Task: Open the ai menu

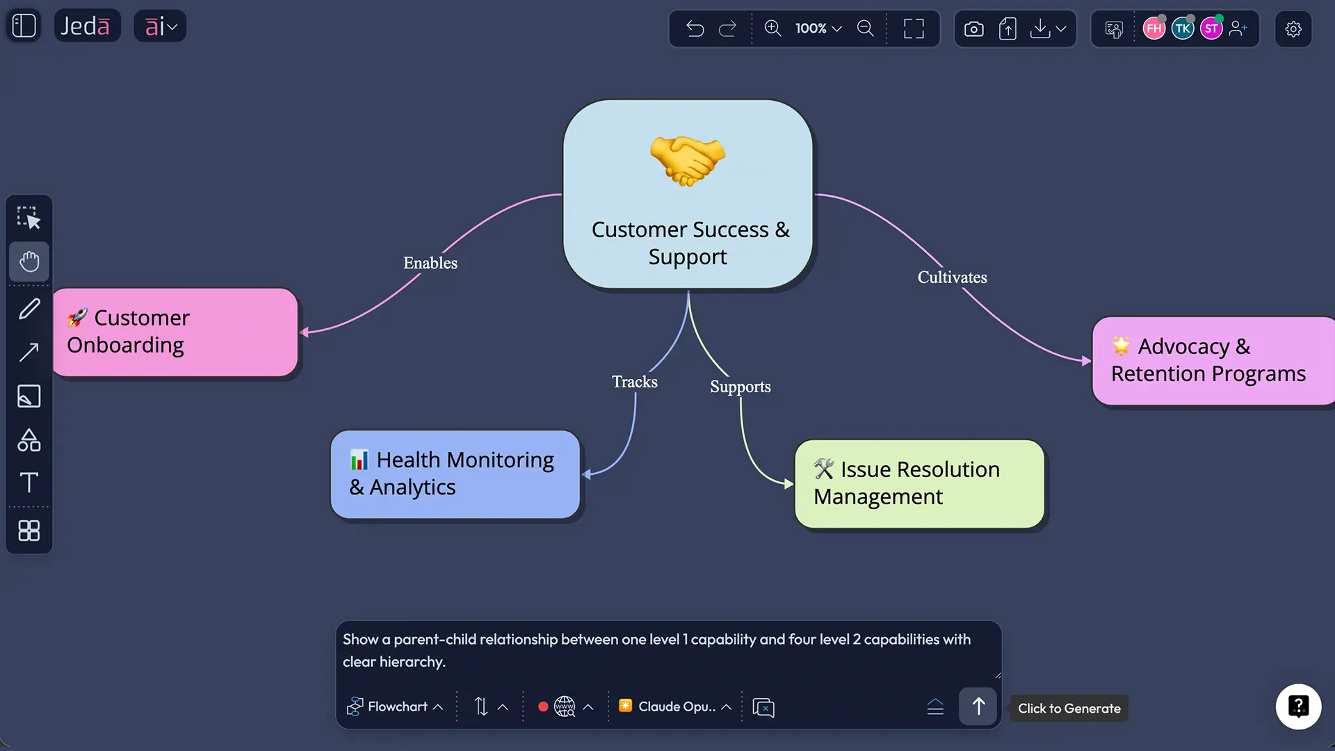Action: coord(160,26)
